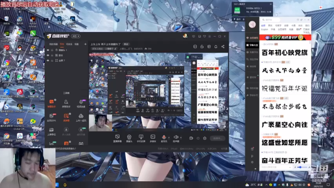
Task: Select the font preview 奋斗百年正芳华
Action: [x=284, y=160]
